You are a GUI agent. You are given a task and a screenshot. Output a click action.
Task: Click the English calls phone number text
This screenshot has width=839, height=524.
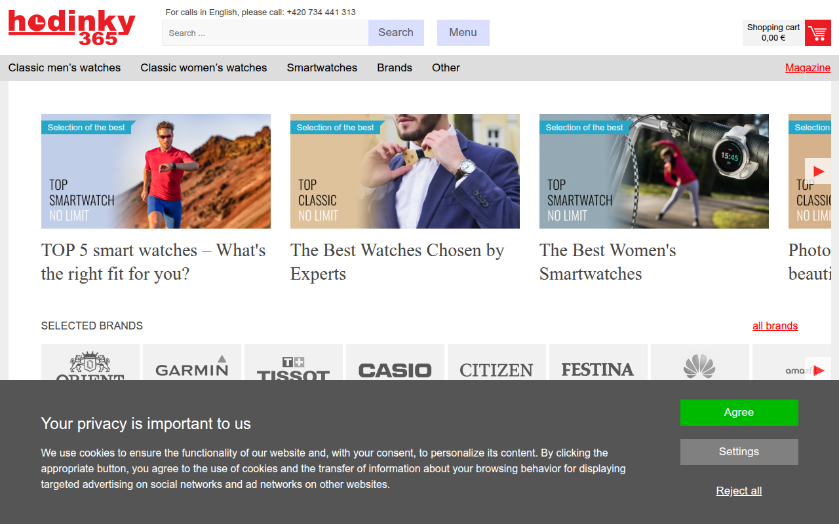[261, 12]
